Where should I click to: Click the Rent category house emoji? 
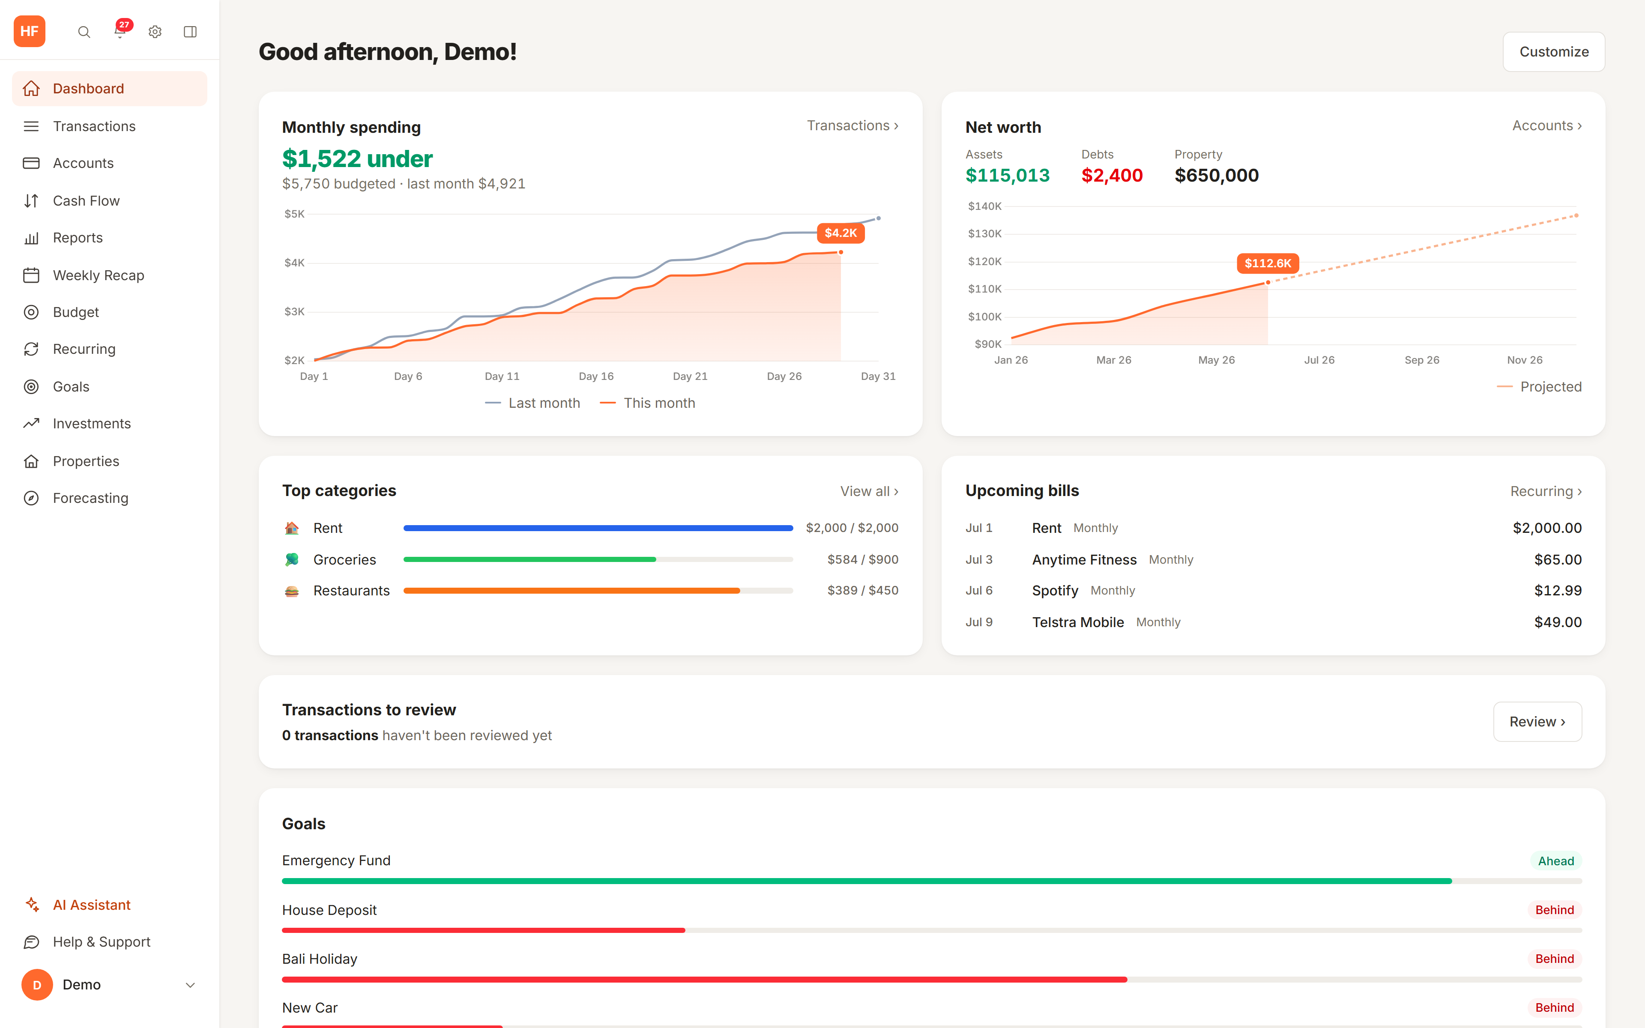[x=292, y=528]
